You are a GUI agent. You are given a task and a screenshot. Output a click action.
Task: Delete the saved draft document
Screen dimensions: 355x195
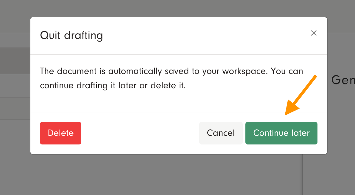(60, 133)
